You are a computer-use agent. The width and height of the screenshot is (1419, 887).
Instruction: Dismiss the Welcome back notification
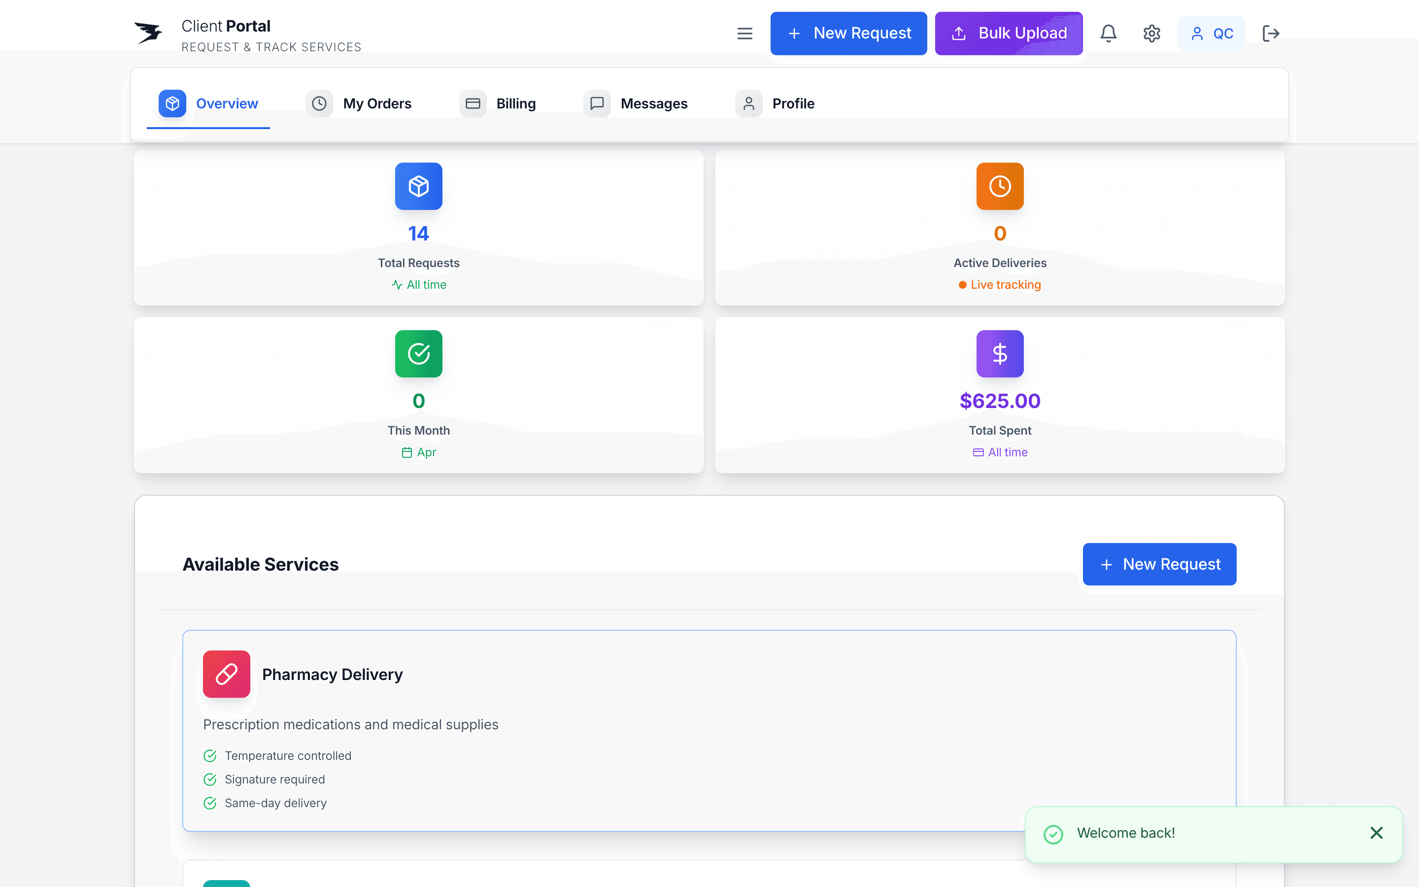click(1376, 833)
